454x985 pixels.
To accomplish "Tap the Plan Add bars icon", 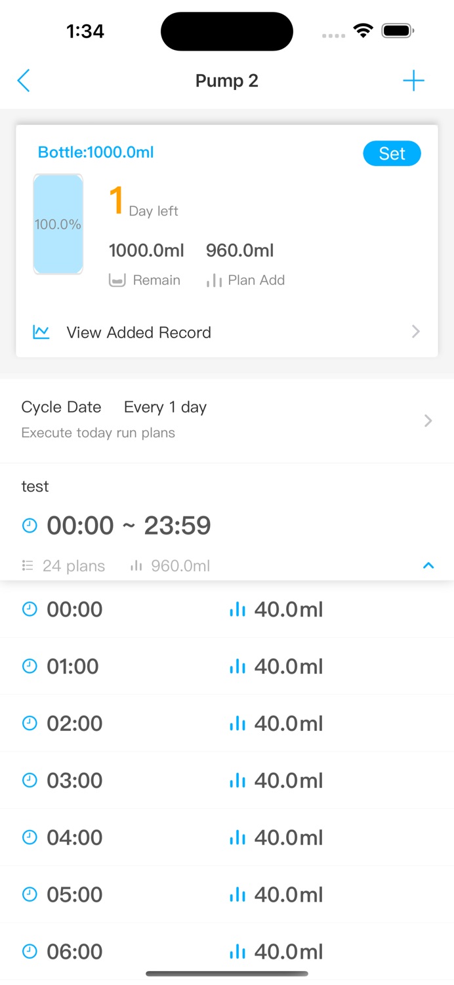I will point(214,280).
